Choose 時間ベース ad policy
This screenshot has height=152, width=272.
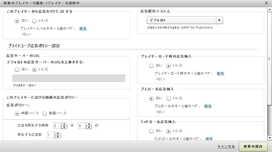17,113
